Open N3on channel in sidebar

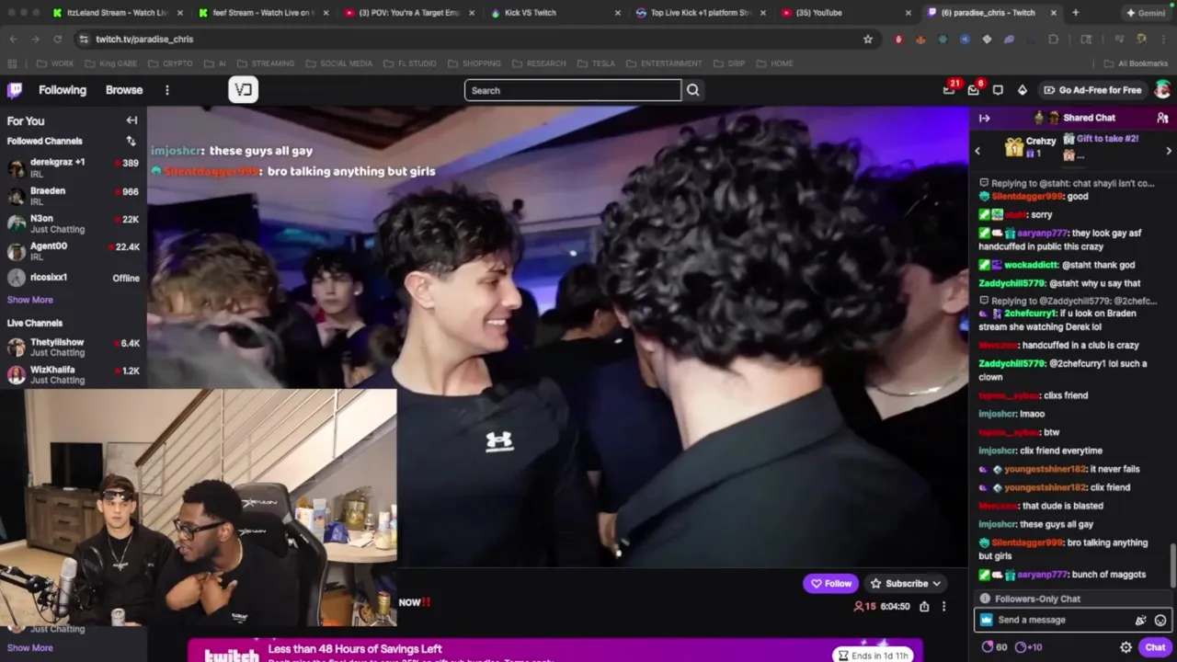74,223
